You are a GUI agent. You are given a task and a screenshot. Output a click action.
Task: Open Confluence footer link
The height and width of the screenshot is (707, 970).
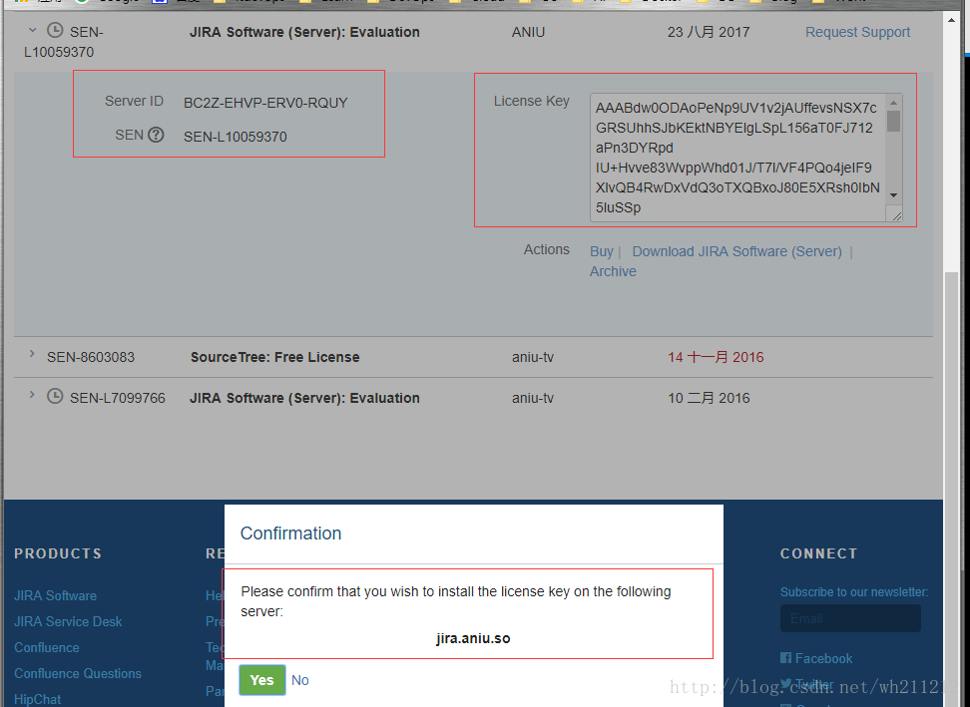coord(46,648)
